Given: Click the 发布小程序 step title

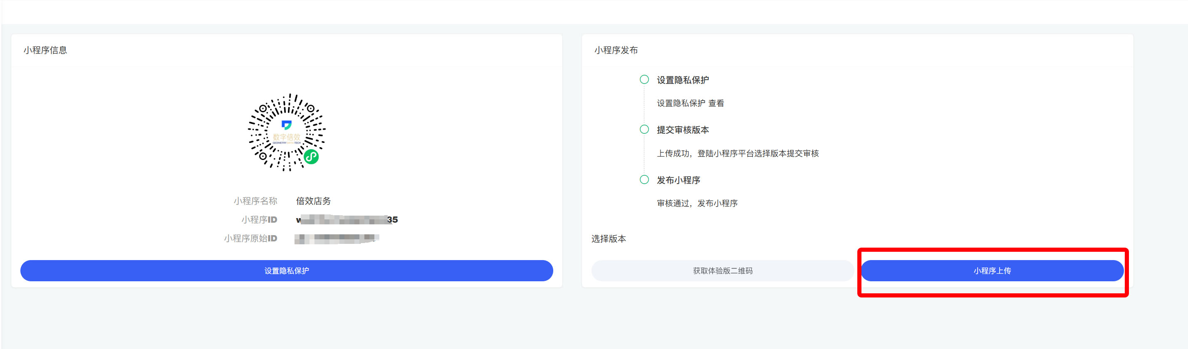Looking at the screenshot, I should point(678,180).
